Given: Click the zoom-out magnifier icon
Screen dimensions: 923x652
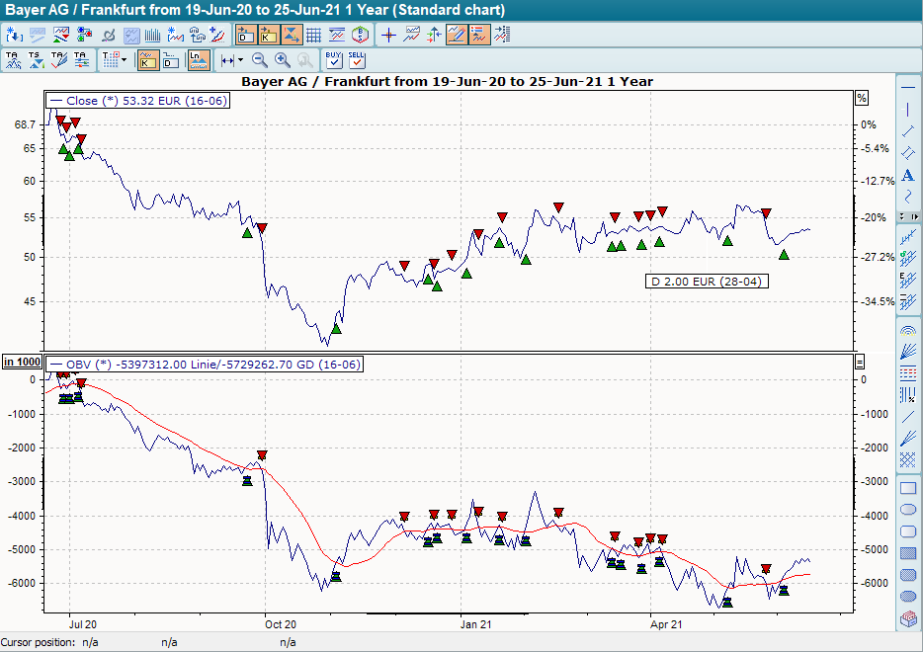Looking at the screenshot, I should [258, 60].
